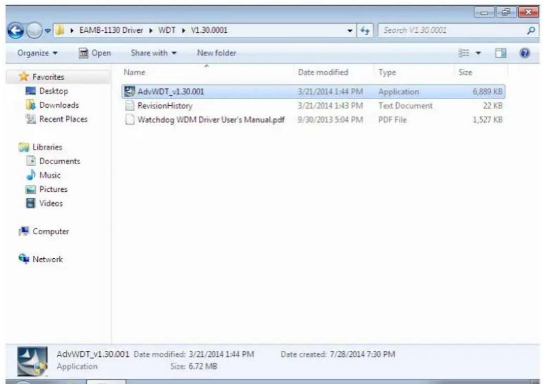
Task: Open the Documents library
Action: [x=59, y=161]
